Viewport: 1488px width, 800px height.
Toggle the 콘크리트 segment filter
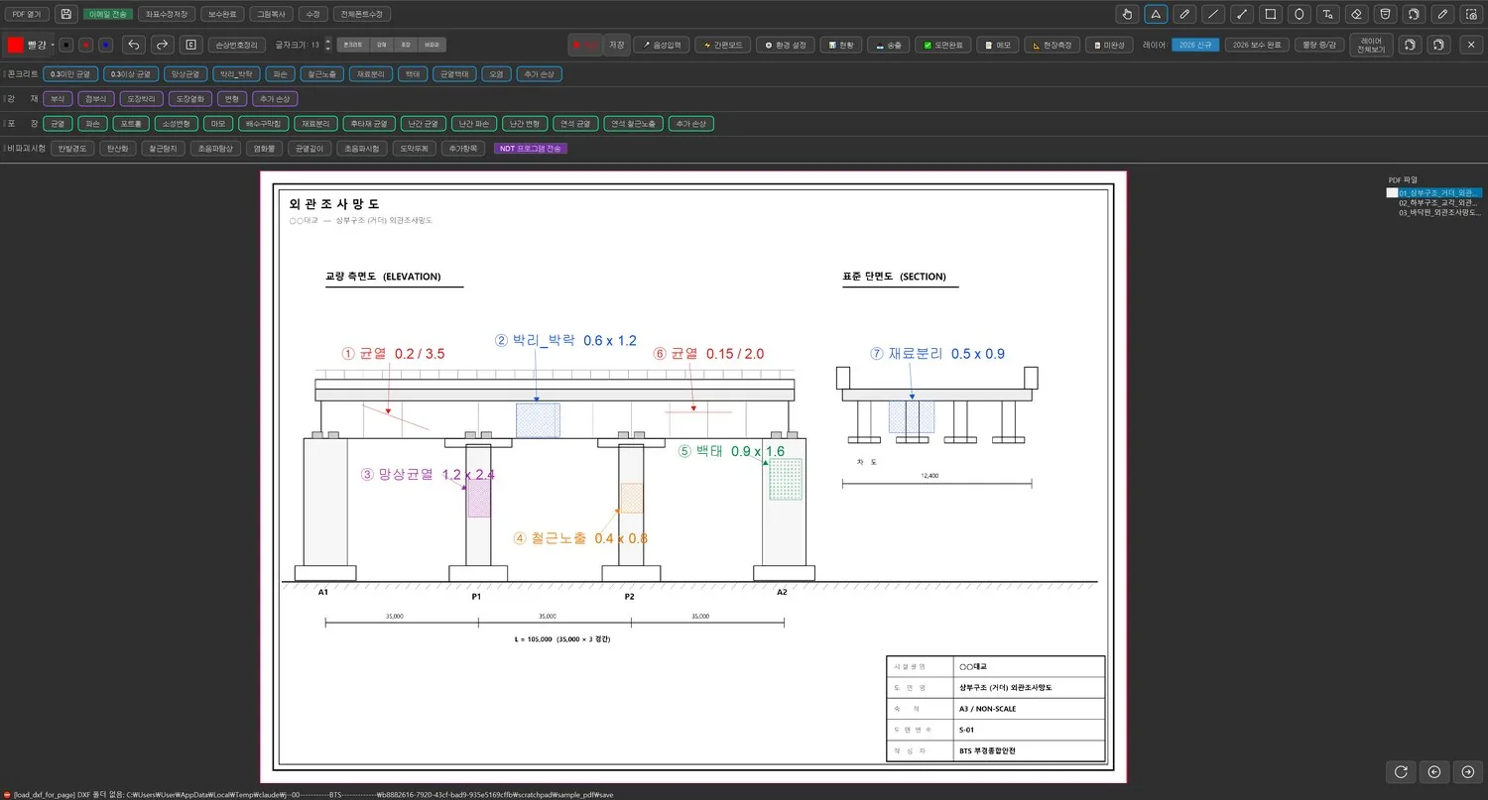pyautogui.click(x=352, y=45)
